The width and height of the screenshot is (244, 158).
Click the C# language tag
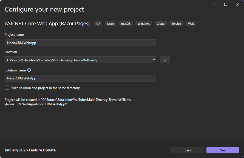pos(98,24)
